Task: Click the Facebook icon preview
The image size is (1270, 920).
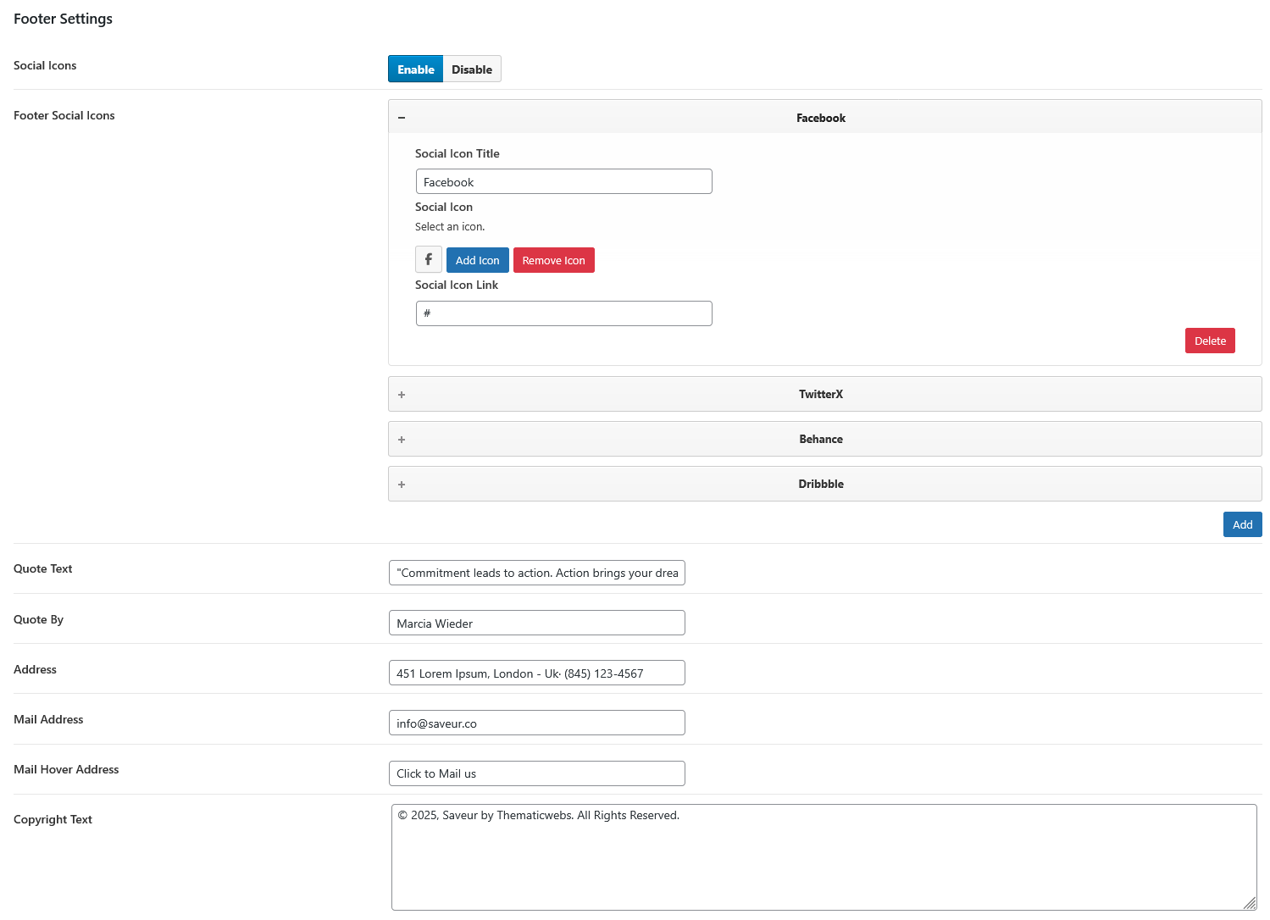Action: tap(429, 260)
